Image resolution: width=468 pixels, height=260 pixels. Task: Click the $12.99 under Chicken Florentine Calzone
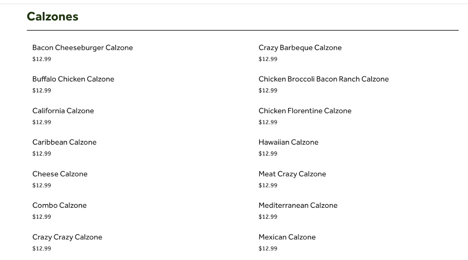coord(268,122)
